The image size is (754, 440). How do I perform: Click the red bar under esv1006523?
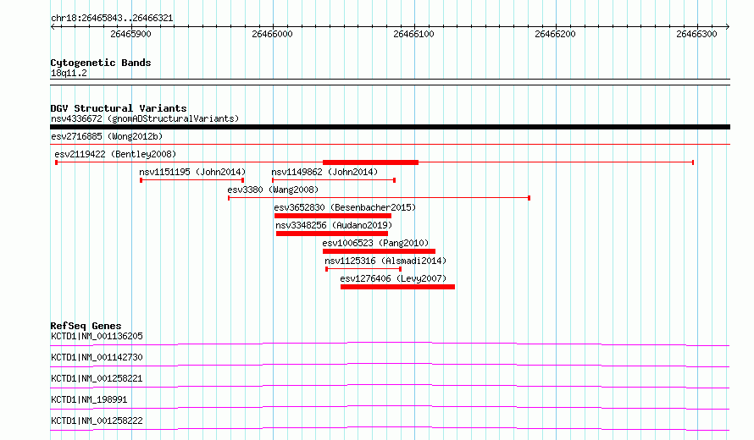click(379, 251)
